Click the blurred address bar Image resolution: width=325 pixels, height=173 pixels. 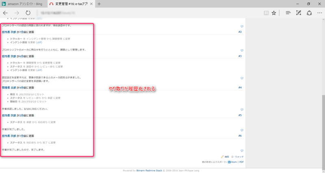click(58, 13)
